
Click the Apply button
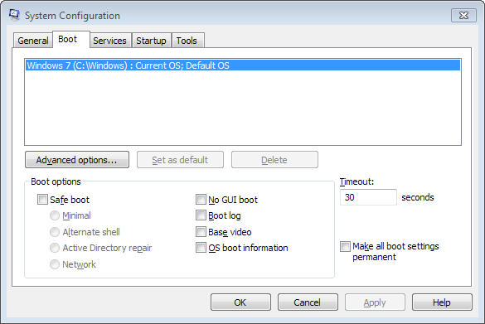tap(375, 302)
